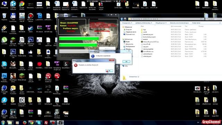Screen dimensions: 222x125
Task: Open the Skype desktop shortcut
Action: pyautogui.click(x=4, y=65)
